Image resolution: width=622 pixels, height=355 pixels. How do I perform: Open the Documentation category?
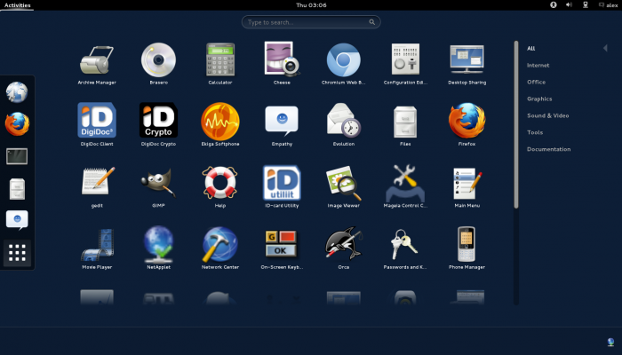pos(548,149)
